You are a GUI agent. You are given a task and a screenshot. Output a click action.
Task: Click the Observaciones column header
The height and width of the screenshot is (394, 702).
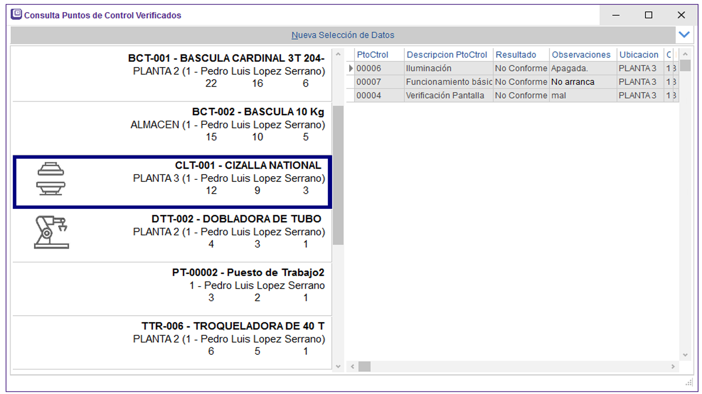[582, 54]
